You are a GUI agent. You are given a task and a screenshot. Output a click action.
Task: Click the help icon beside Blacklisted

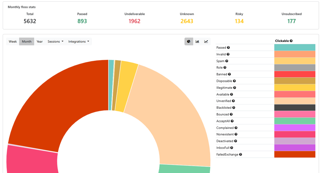tap(234, 107)
